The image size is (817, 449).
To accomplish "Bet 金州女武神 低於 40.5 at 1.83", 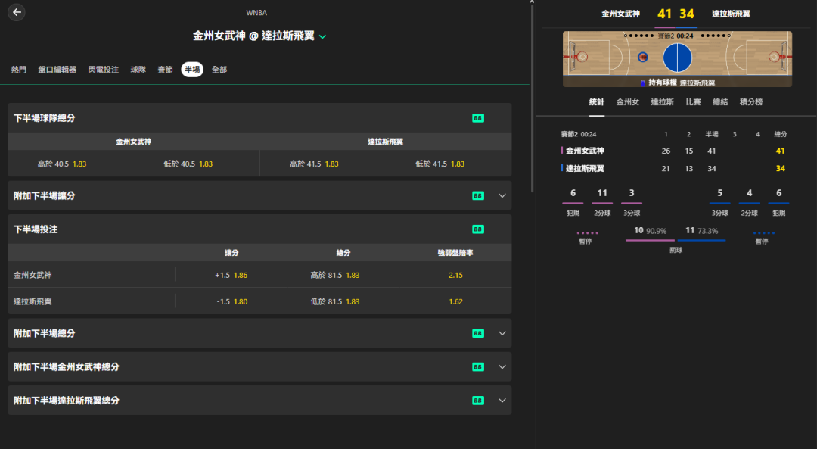I will click(188, 164).
